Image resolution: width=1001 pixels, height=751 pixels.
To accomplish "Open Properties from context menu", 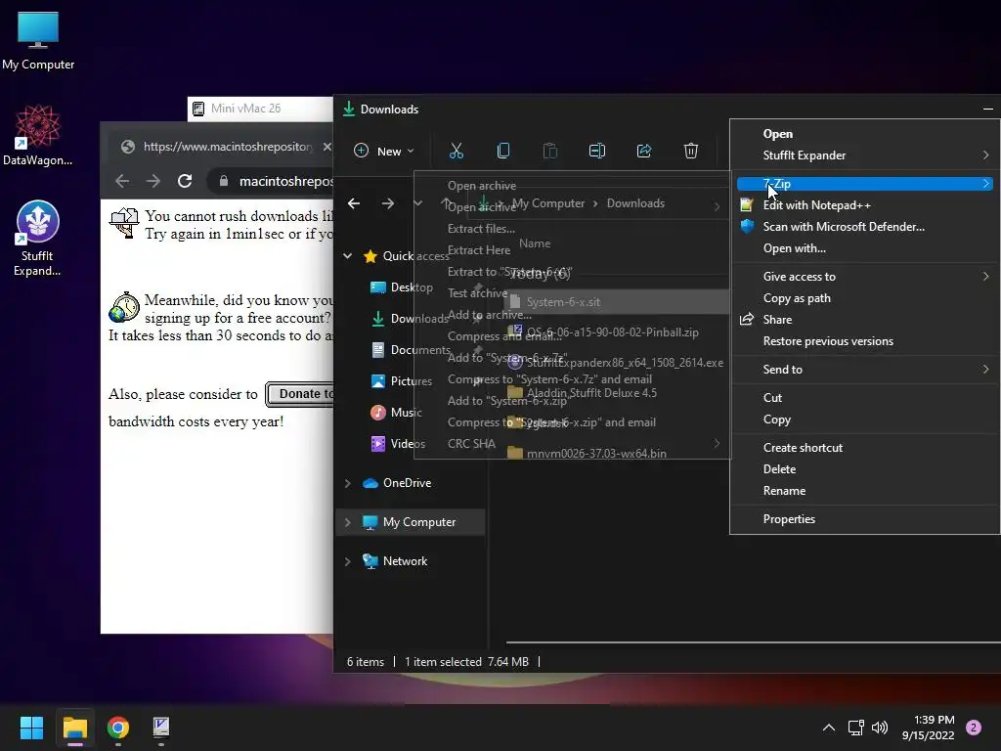I will pyautogui.click(x=864, y=518).
